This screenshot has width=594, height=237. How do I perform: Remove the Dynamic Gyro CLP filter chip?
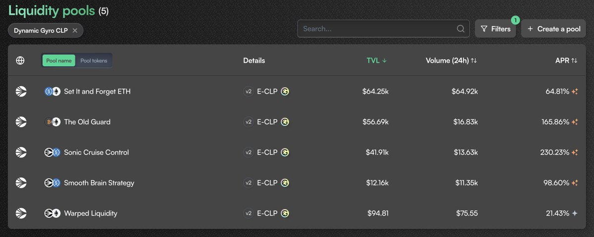click(75, 30)
